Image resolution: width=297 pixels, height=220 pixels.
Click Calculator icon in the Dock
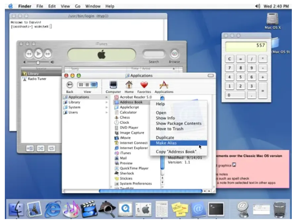161,209
